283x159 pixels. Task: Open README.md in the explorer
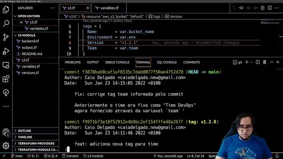(32, 54)
